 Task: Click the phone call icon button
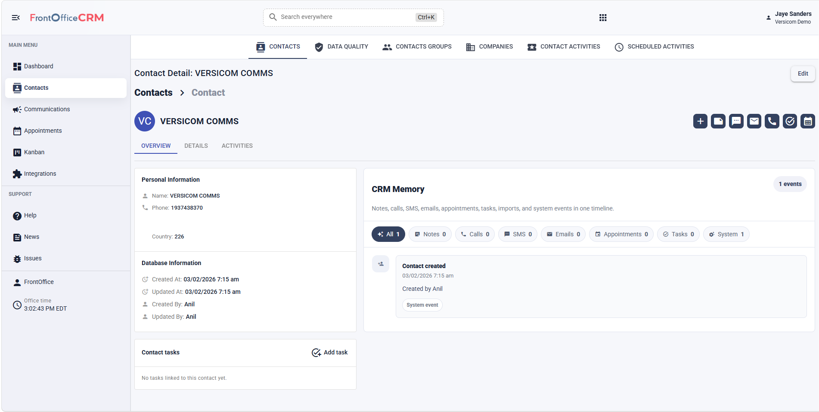point(772,121)
